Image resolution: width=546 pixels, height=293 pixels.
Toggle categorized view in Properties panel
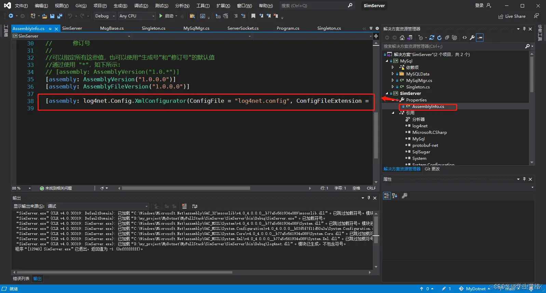(386, 196)
